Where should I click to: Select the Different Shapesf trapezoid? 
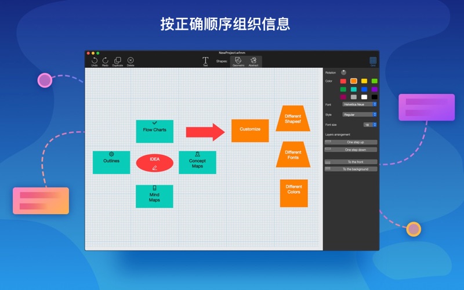(x=293, y=118)
